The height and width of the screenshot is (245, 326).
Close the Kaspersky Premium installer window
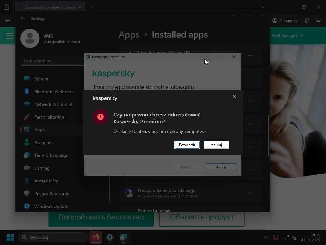pyautogui.click(x=234, y=57)
